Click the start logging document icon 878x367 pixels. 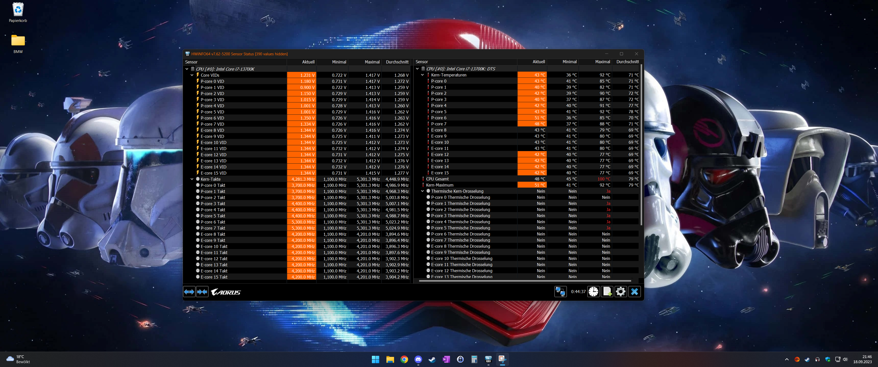coord(607,292)
